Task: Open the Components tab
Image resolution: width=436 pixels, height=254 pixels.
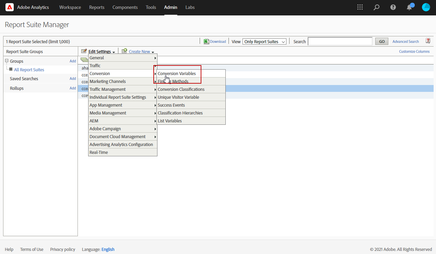Action: 125,7
